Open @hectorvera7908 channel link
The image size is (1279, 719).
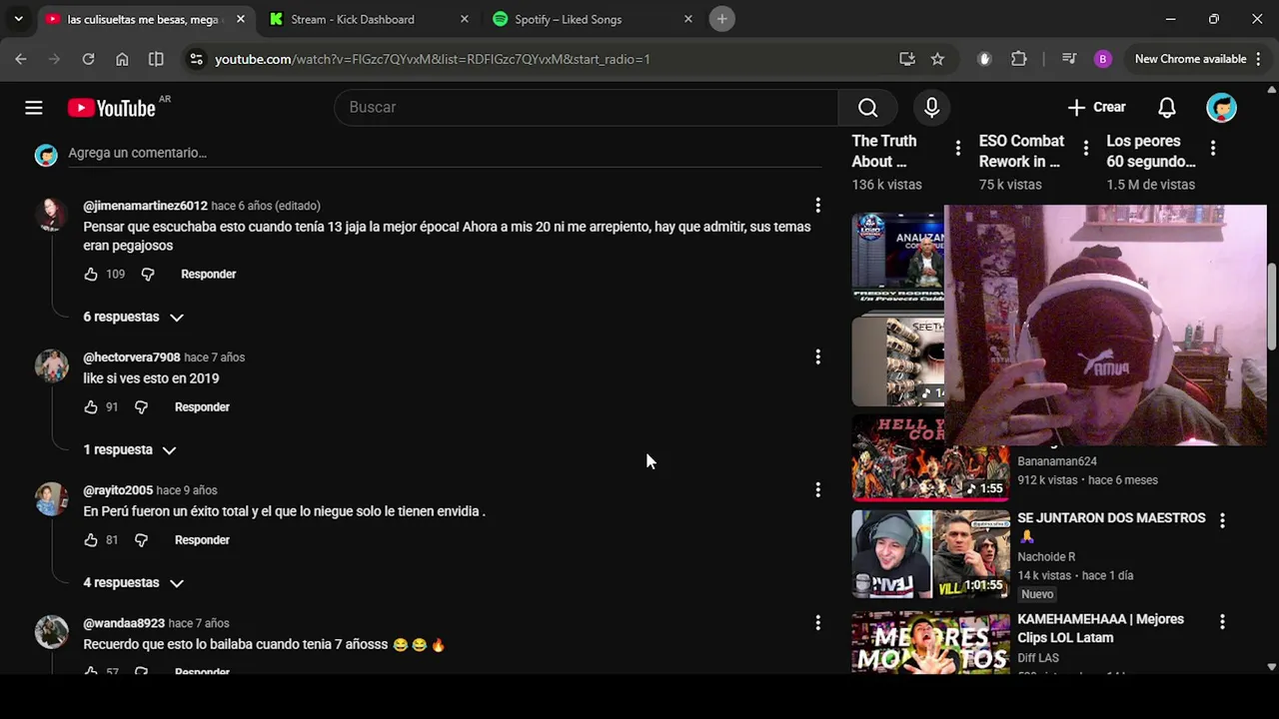tap(132, 358)
